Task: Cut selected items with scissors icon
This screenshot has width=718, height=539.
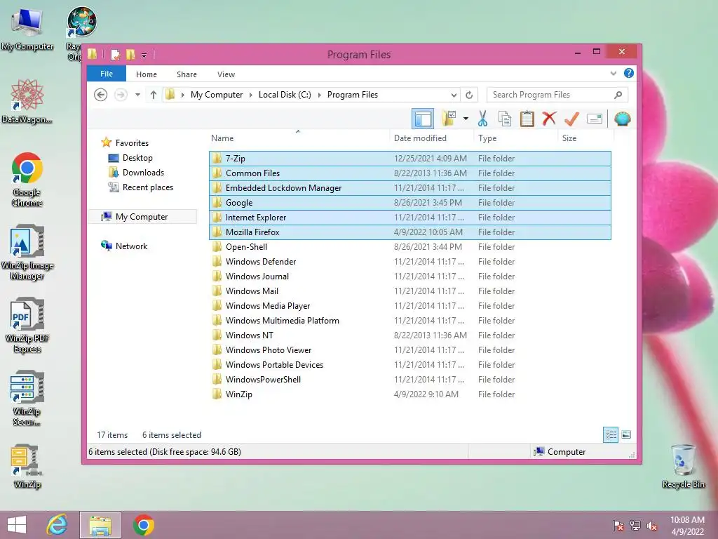Action: (482, 119)
